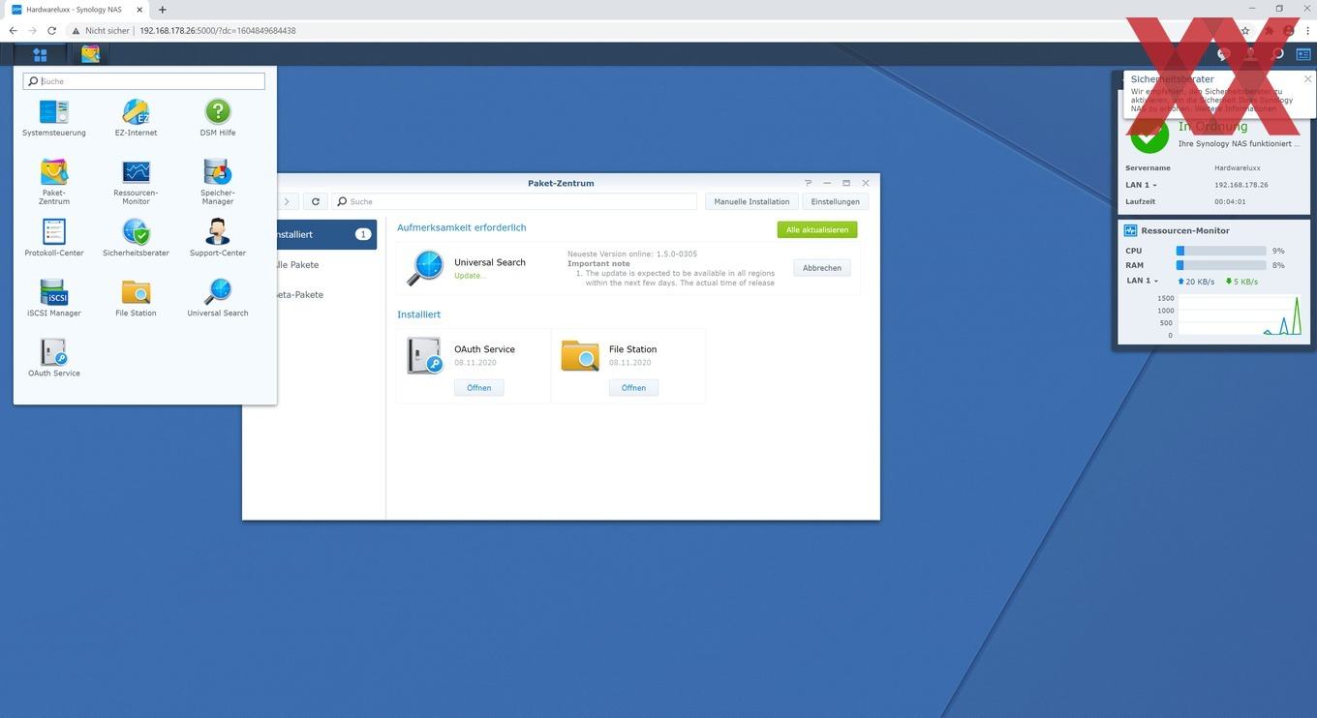Click RAM usage bar in Ressourcen-Monitor
This screenshot has height=718, width=1317.
point(1221,265)
